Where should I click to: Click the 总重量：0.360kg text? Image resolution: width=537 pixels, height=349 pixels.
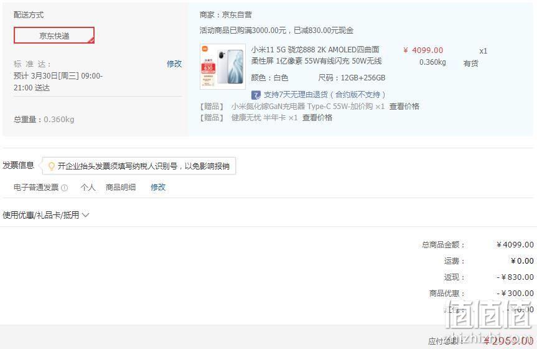pyautogui.click(x=44, y=120)
